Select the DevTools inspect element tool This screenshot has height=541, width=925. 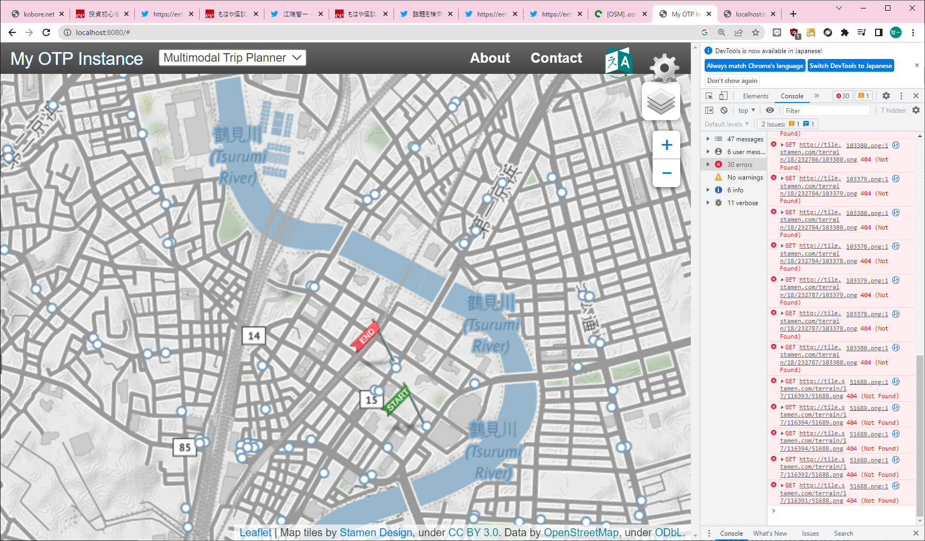[x=709, y=96]
